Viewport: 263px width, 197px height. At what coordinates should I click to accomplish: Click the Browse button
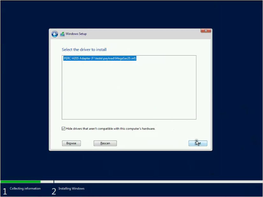(71, 143)
